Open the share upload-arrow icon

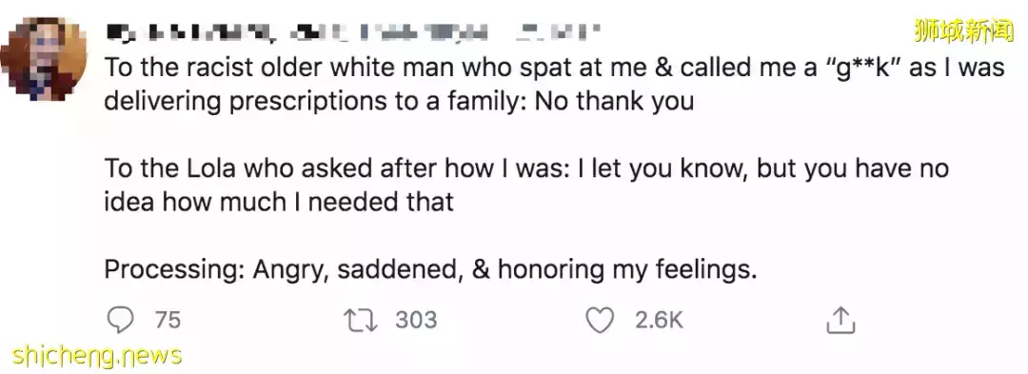click(x=840, y=320)
